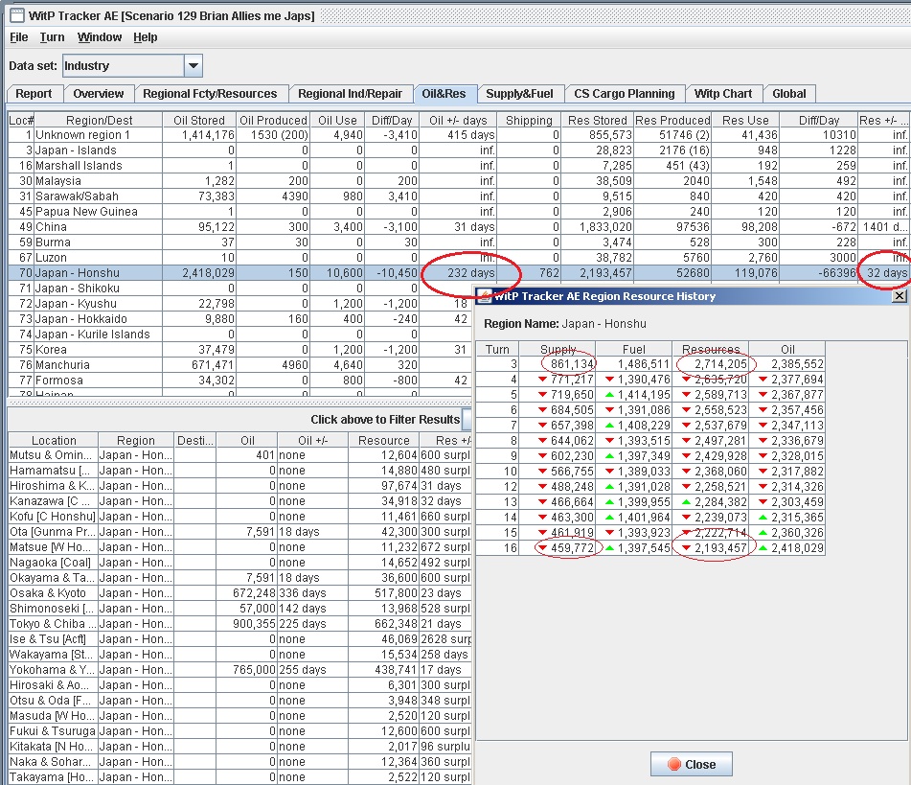Click the Region Resource History dialog title icon

click(485, 296)
